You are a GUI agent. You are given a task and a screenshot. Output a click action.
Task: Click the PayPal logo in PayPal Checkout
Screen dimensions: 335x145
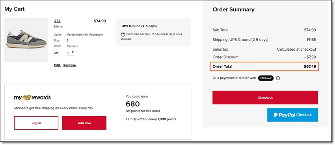pos(285,115)
